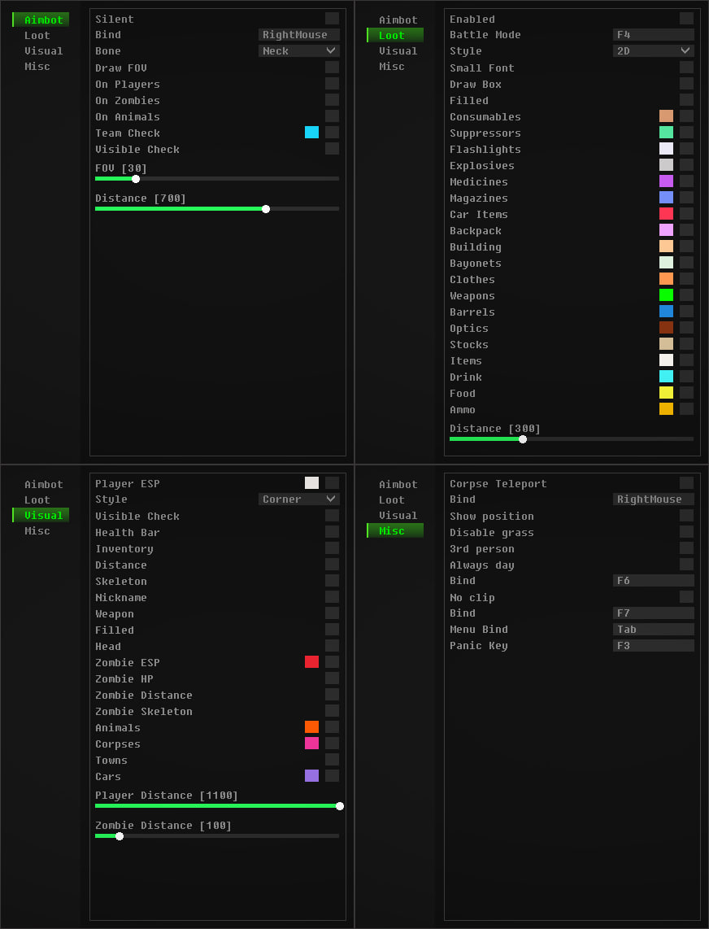Toggle the Disable grass checkbox
This screenshot has height=929, width=709.
686,532
